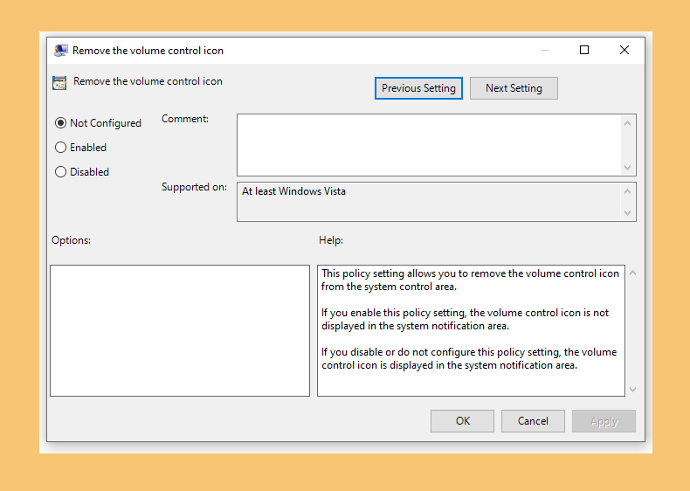Screen dimensions: 690x491
Task: Click the 'Comment:' label
Action: (185, 119)
